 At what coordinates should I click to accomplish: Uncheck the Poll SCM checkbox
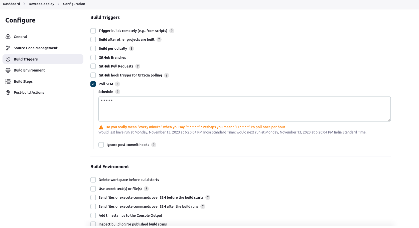93,84
